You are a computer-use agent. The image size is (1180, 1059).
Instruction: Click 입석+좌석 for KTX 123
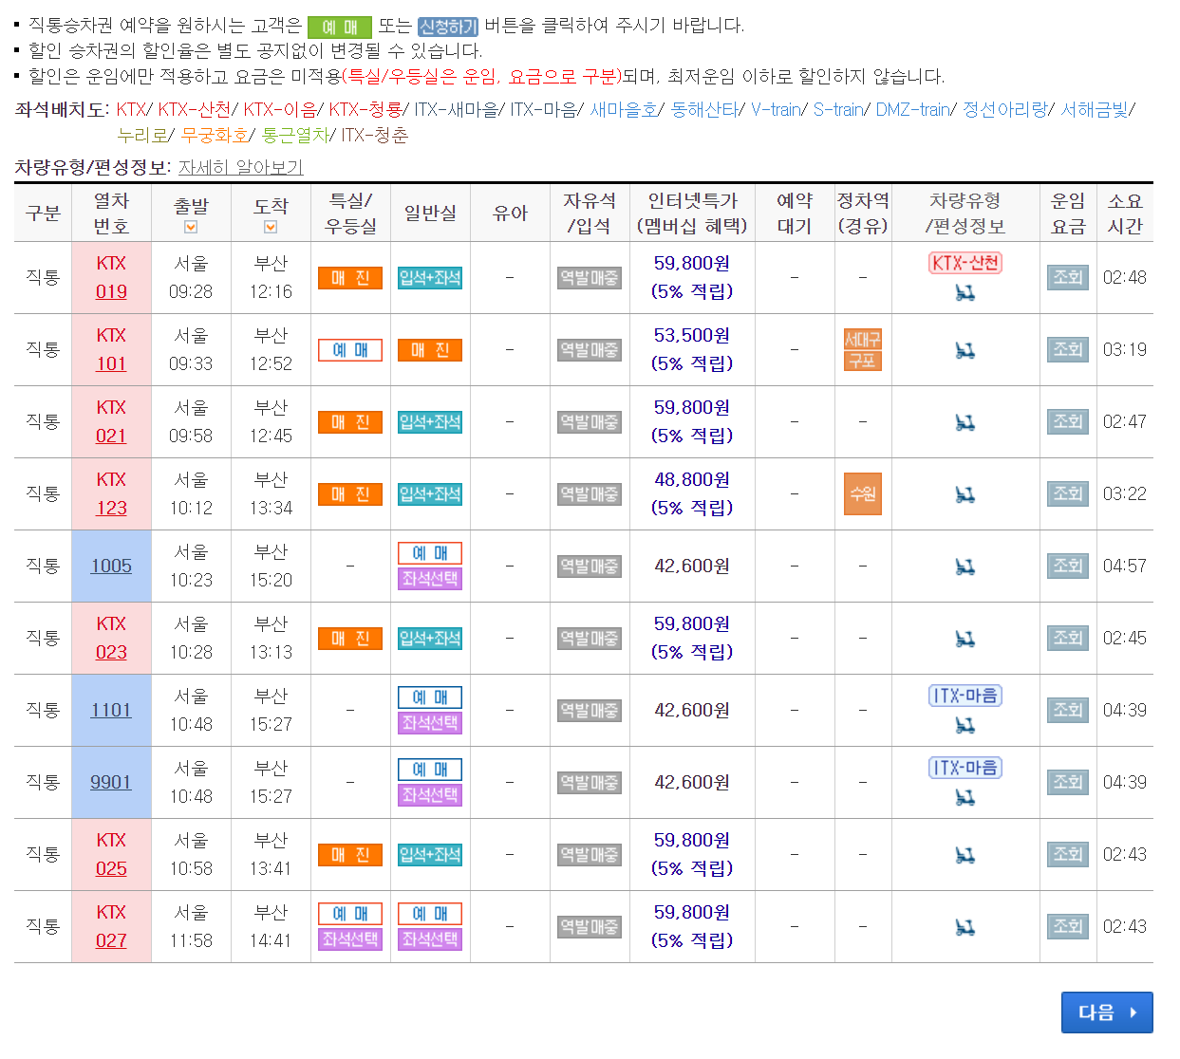430,494
